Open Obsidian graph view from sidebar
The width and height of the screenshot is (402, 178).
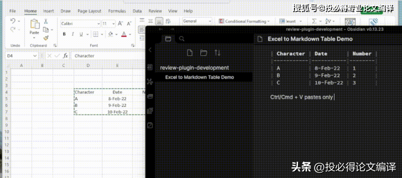150,82
